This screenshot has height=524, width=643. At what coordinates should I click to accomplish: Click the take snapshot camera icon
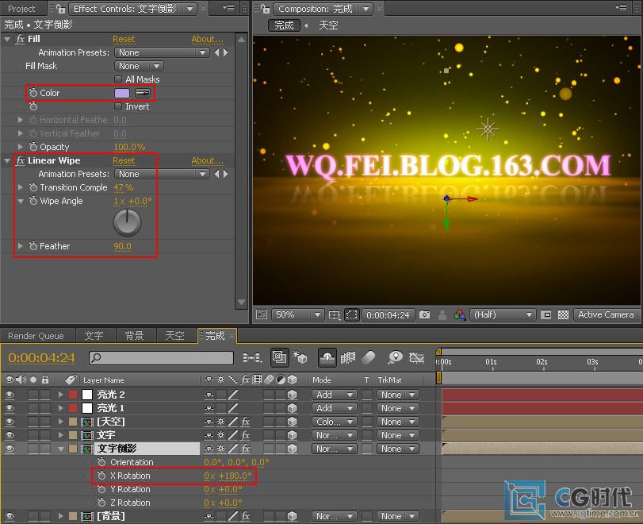tap(424, 315)
